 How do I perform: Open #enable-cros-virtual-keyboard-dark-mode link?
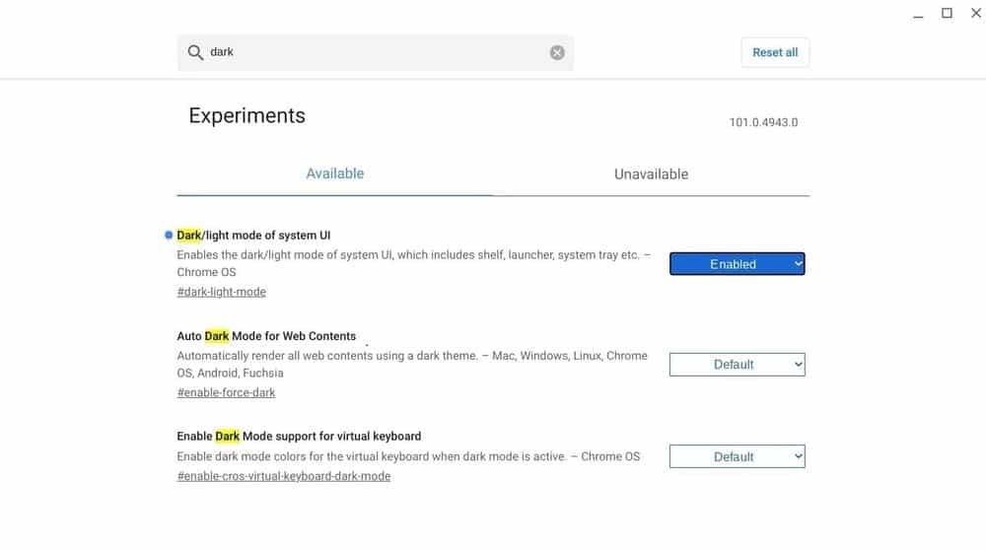[x=284, y=476]
